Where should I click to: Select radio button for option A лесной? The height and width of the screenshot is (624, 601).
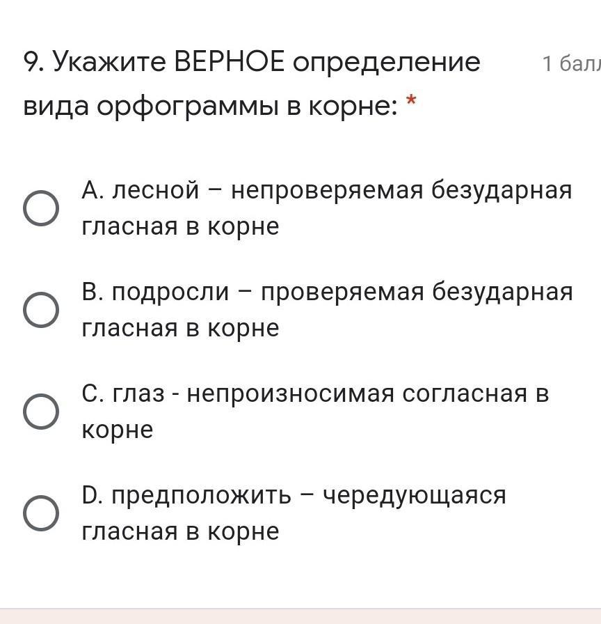coord(41,208)
